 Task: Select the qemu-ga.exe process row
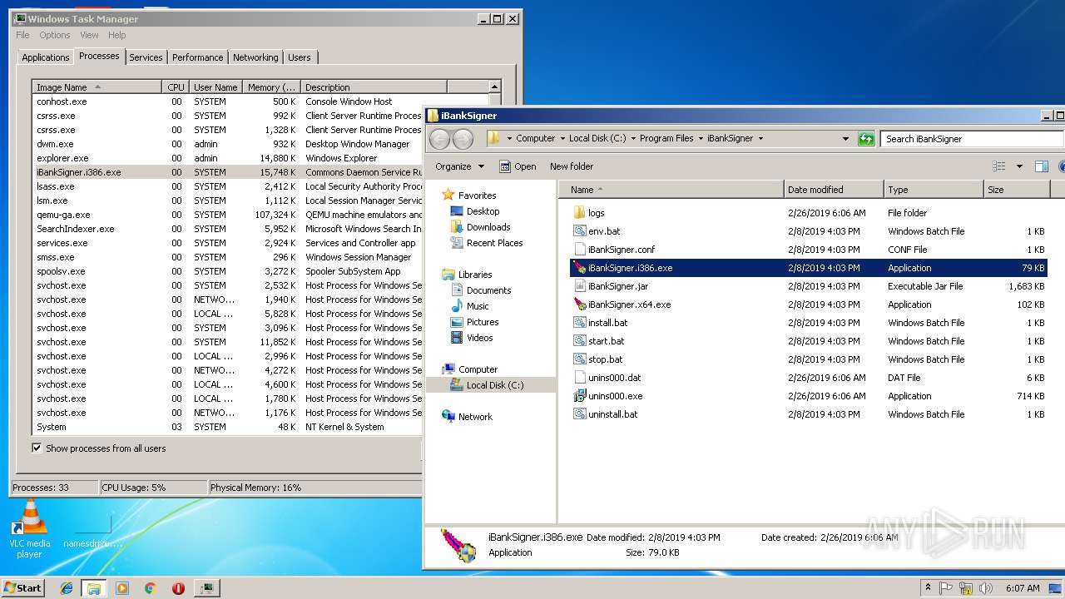click(227, 215)
